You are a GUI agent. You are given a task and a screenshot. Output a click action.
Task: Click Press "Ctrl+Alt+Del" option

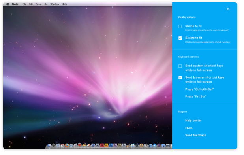click(x=199, y=89)
